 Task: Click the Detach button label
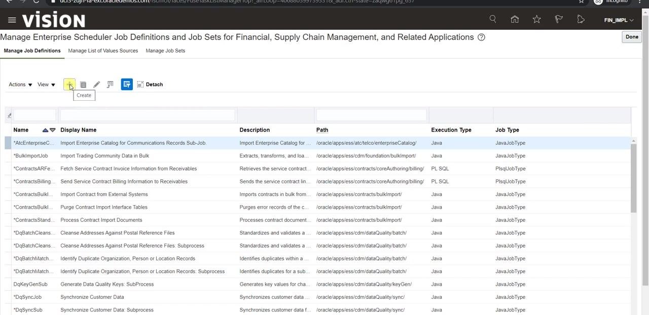tap(154, 85)
